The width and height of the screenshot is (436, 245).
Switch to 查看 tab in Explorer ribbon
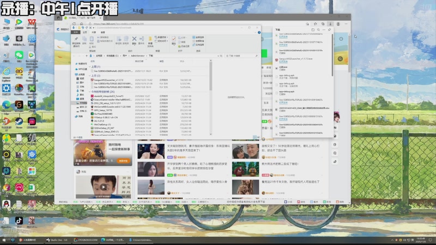pyautogui.click(x=102, y=32)
